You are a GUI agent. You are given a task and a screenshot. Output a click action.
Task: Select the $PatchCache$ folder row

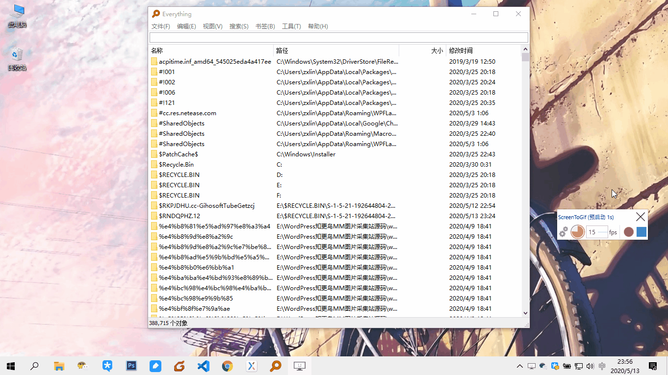[179, 154]
